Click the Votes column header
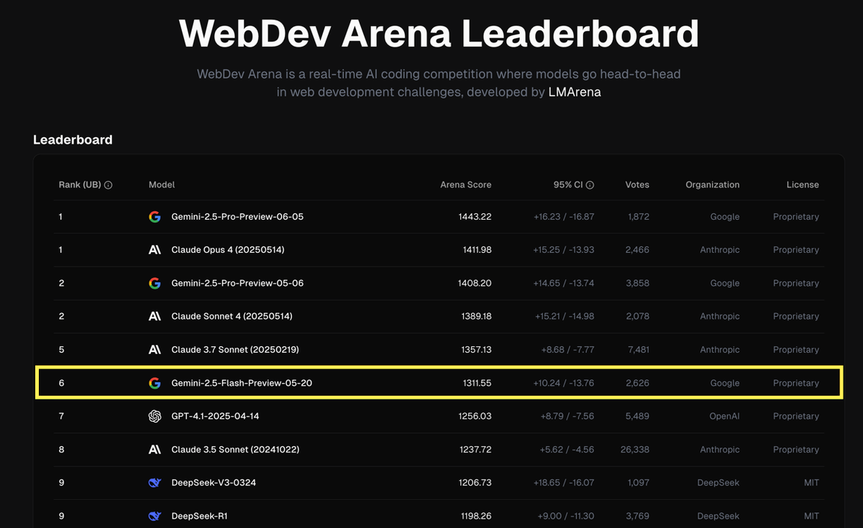 (637, 185)
